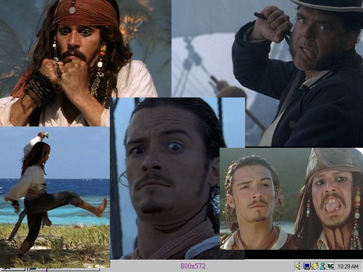Click the red bandana on the top-left pirate
363x272 pixels.
point(86,13)
